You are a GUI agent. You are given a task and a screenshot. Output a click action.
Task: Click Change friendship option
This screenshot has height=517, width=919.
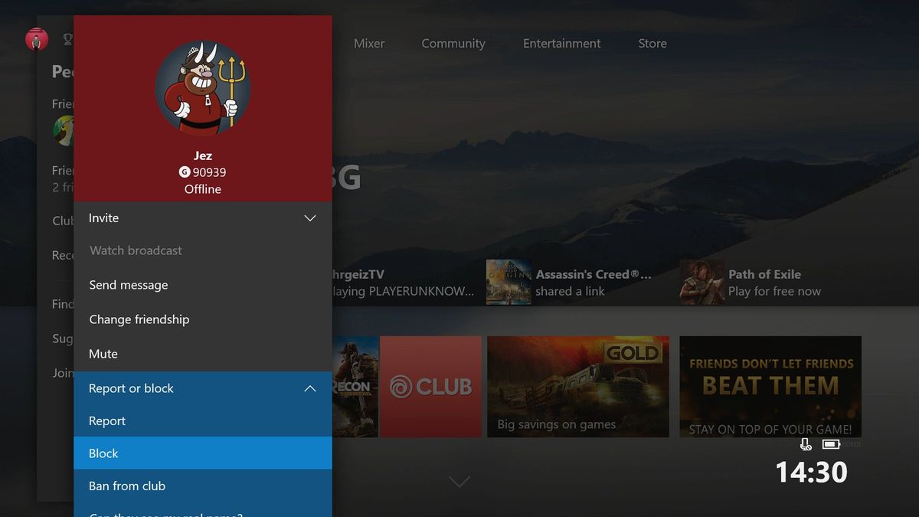coord(139,319)
